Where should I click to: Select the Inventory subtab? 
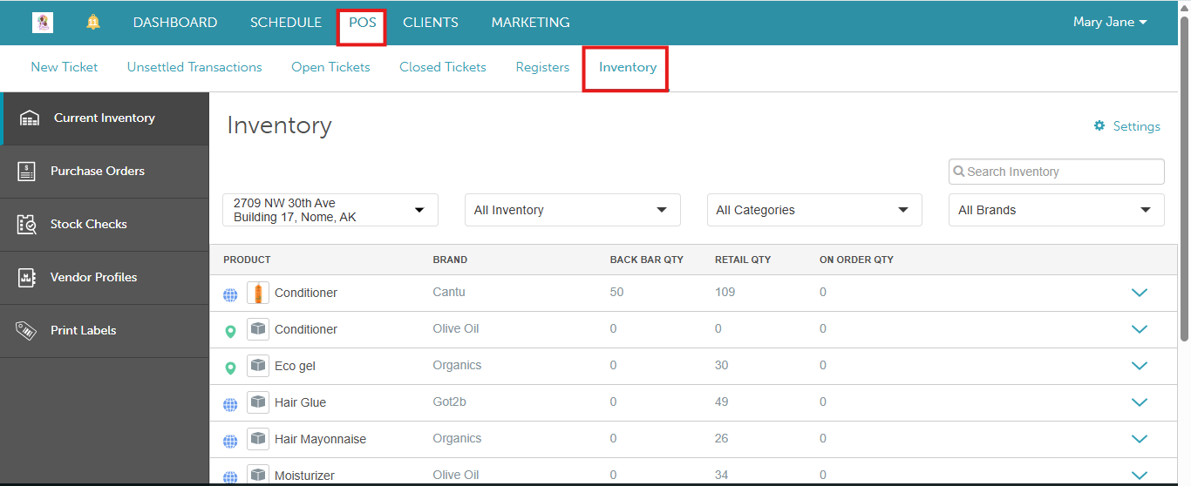click(x=628, y=67)
